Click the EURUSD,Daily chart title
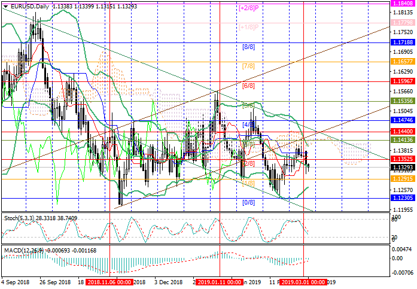The height and width of the screenshot is (289, 417). click(29, 6)
